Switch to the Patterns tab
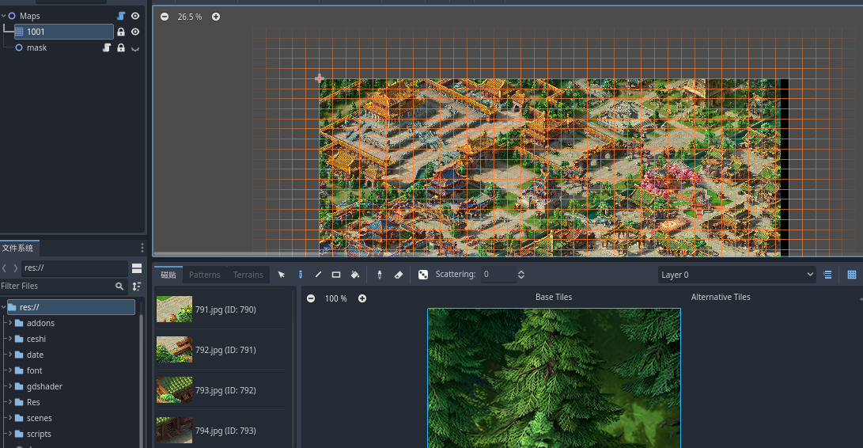Viewport: 863px width, 448px height. click(x=204, y=275)
